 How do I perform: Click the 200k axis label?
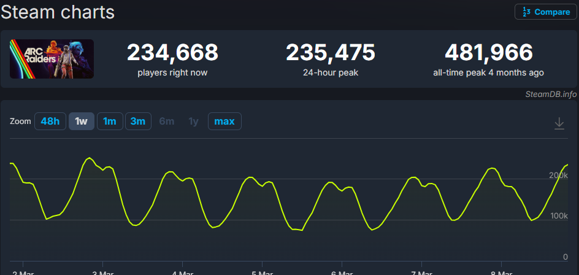558,175
